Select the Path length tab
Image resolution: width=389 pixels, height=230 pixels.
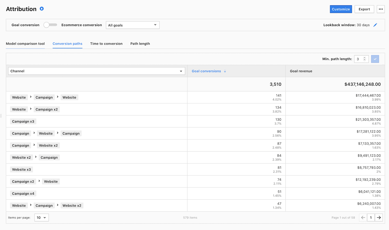140,44
